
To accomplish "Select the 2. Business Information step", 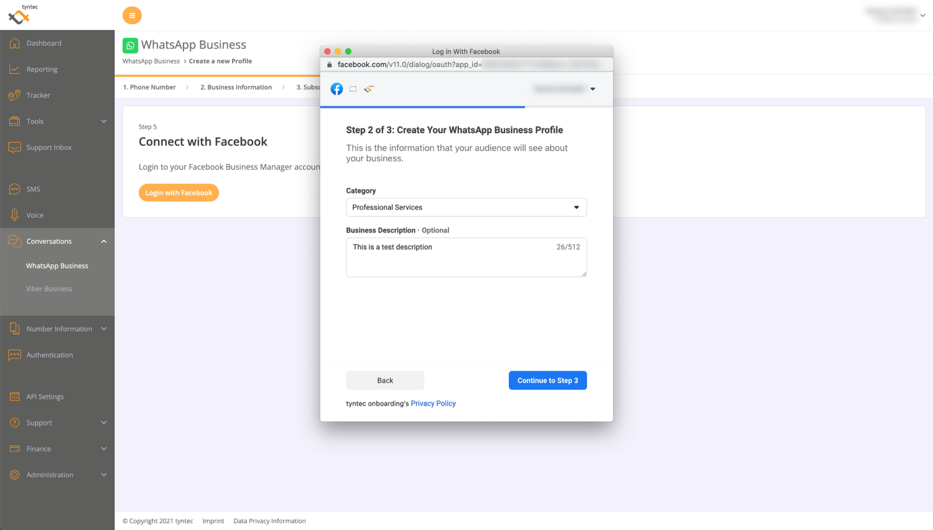I will tap(236, 87).
